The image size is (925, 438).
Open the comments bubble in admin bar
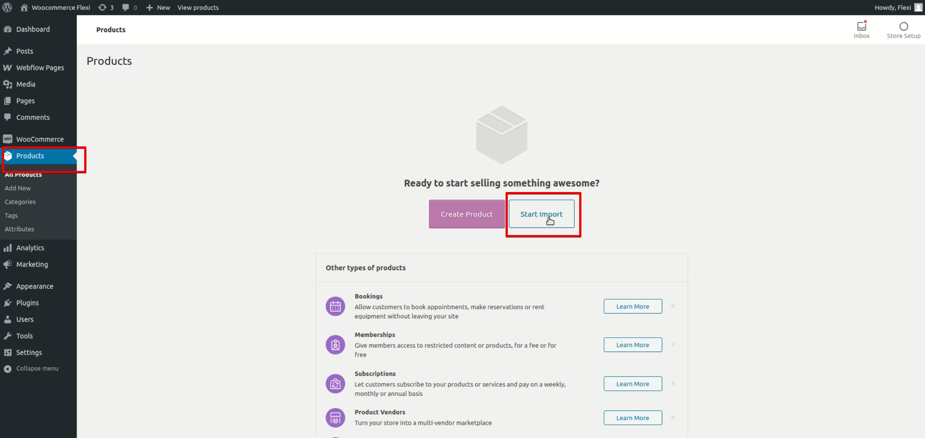[126, 8]
